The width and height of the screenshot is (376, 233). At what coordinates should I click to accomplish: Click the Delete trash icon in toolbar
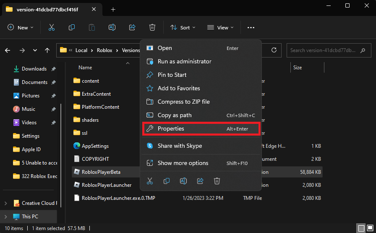(152, 27)
